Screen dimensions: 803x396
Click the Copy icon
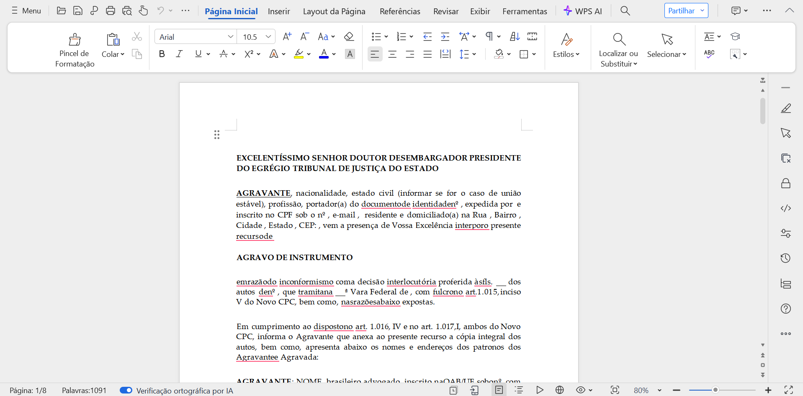(137, 54)
